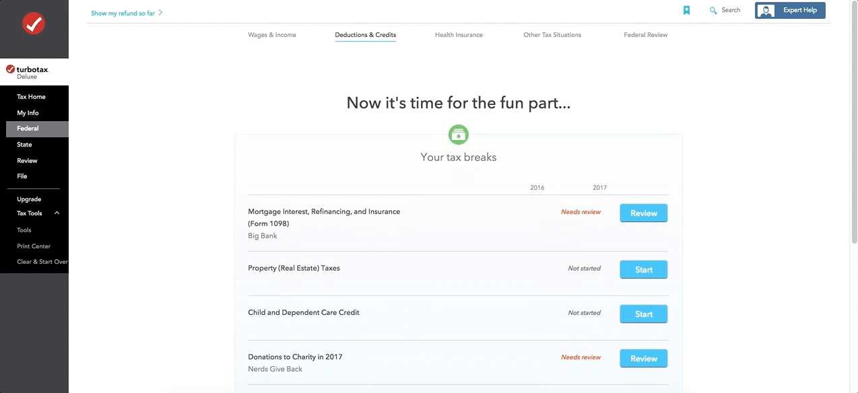Open Tax Home in sidebar

(31, 97)
